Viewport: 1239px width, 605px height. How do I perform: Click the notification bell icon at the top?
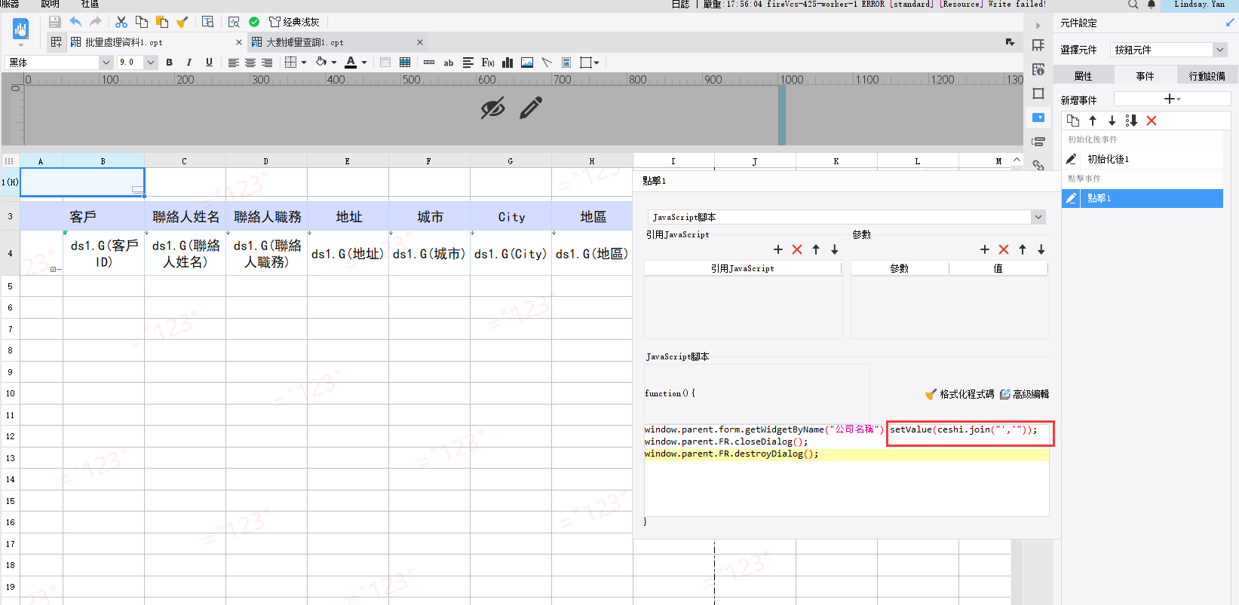coord(1152,5)
